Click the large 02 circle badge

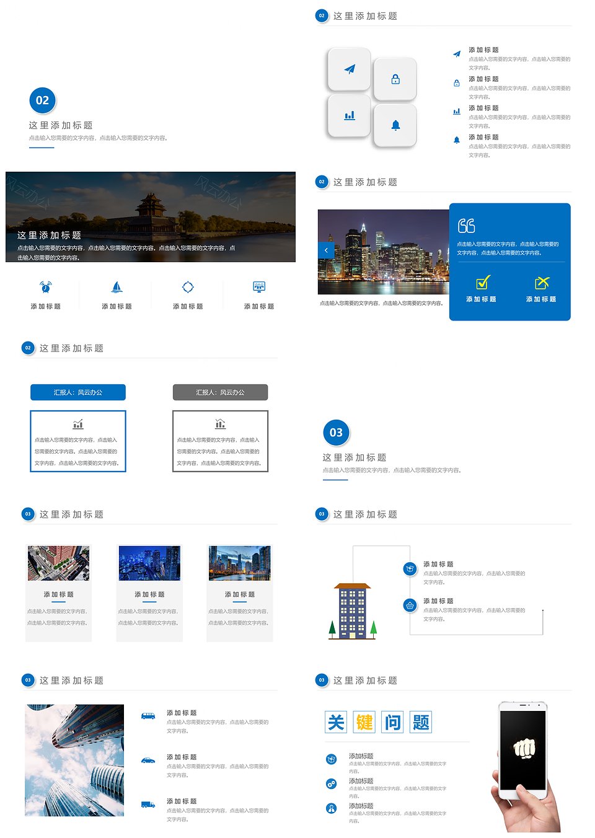click(42, 100)
